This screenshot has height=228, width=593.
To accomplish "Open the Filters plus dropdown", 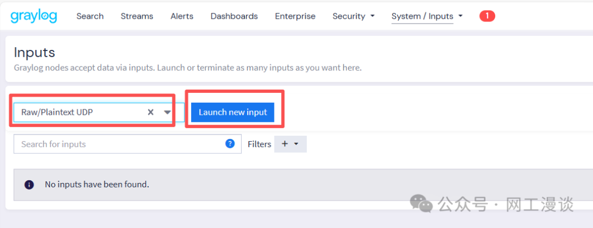I will (290, 144).
